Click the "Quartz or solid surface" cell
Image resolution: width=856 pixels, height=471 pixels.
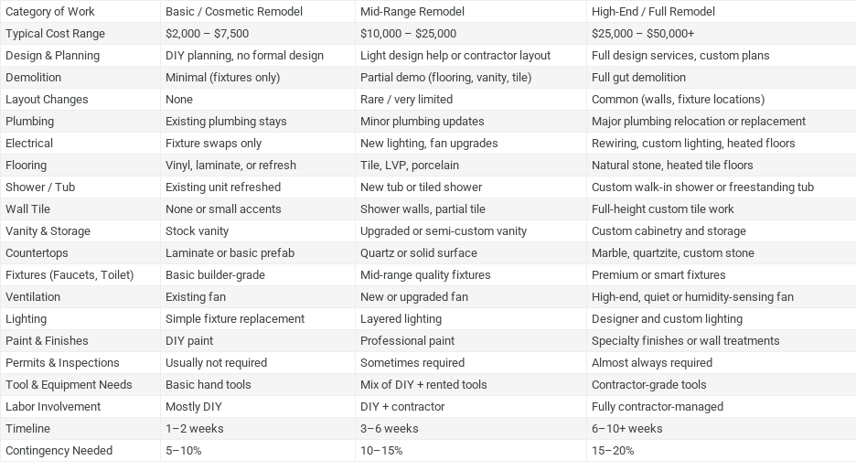[x=419, y=253]
